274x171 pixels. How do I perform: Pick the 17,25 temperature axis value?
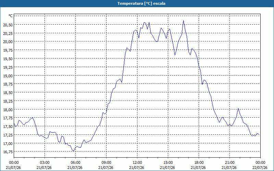[x=8, y=135]
